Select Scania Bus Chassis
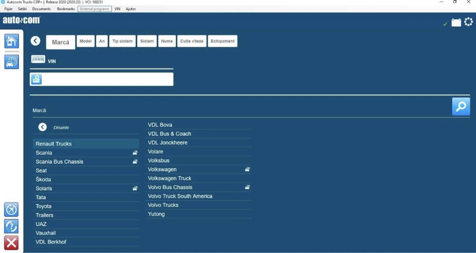476x253 pixels. coord(86,162)
